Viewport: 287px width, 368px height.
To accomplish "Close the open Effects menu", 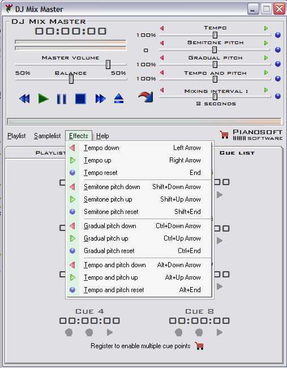I will point(79,136).
